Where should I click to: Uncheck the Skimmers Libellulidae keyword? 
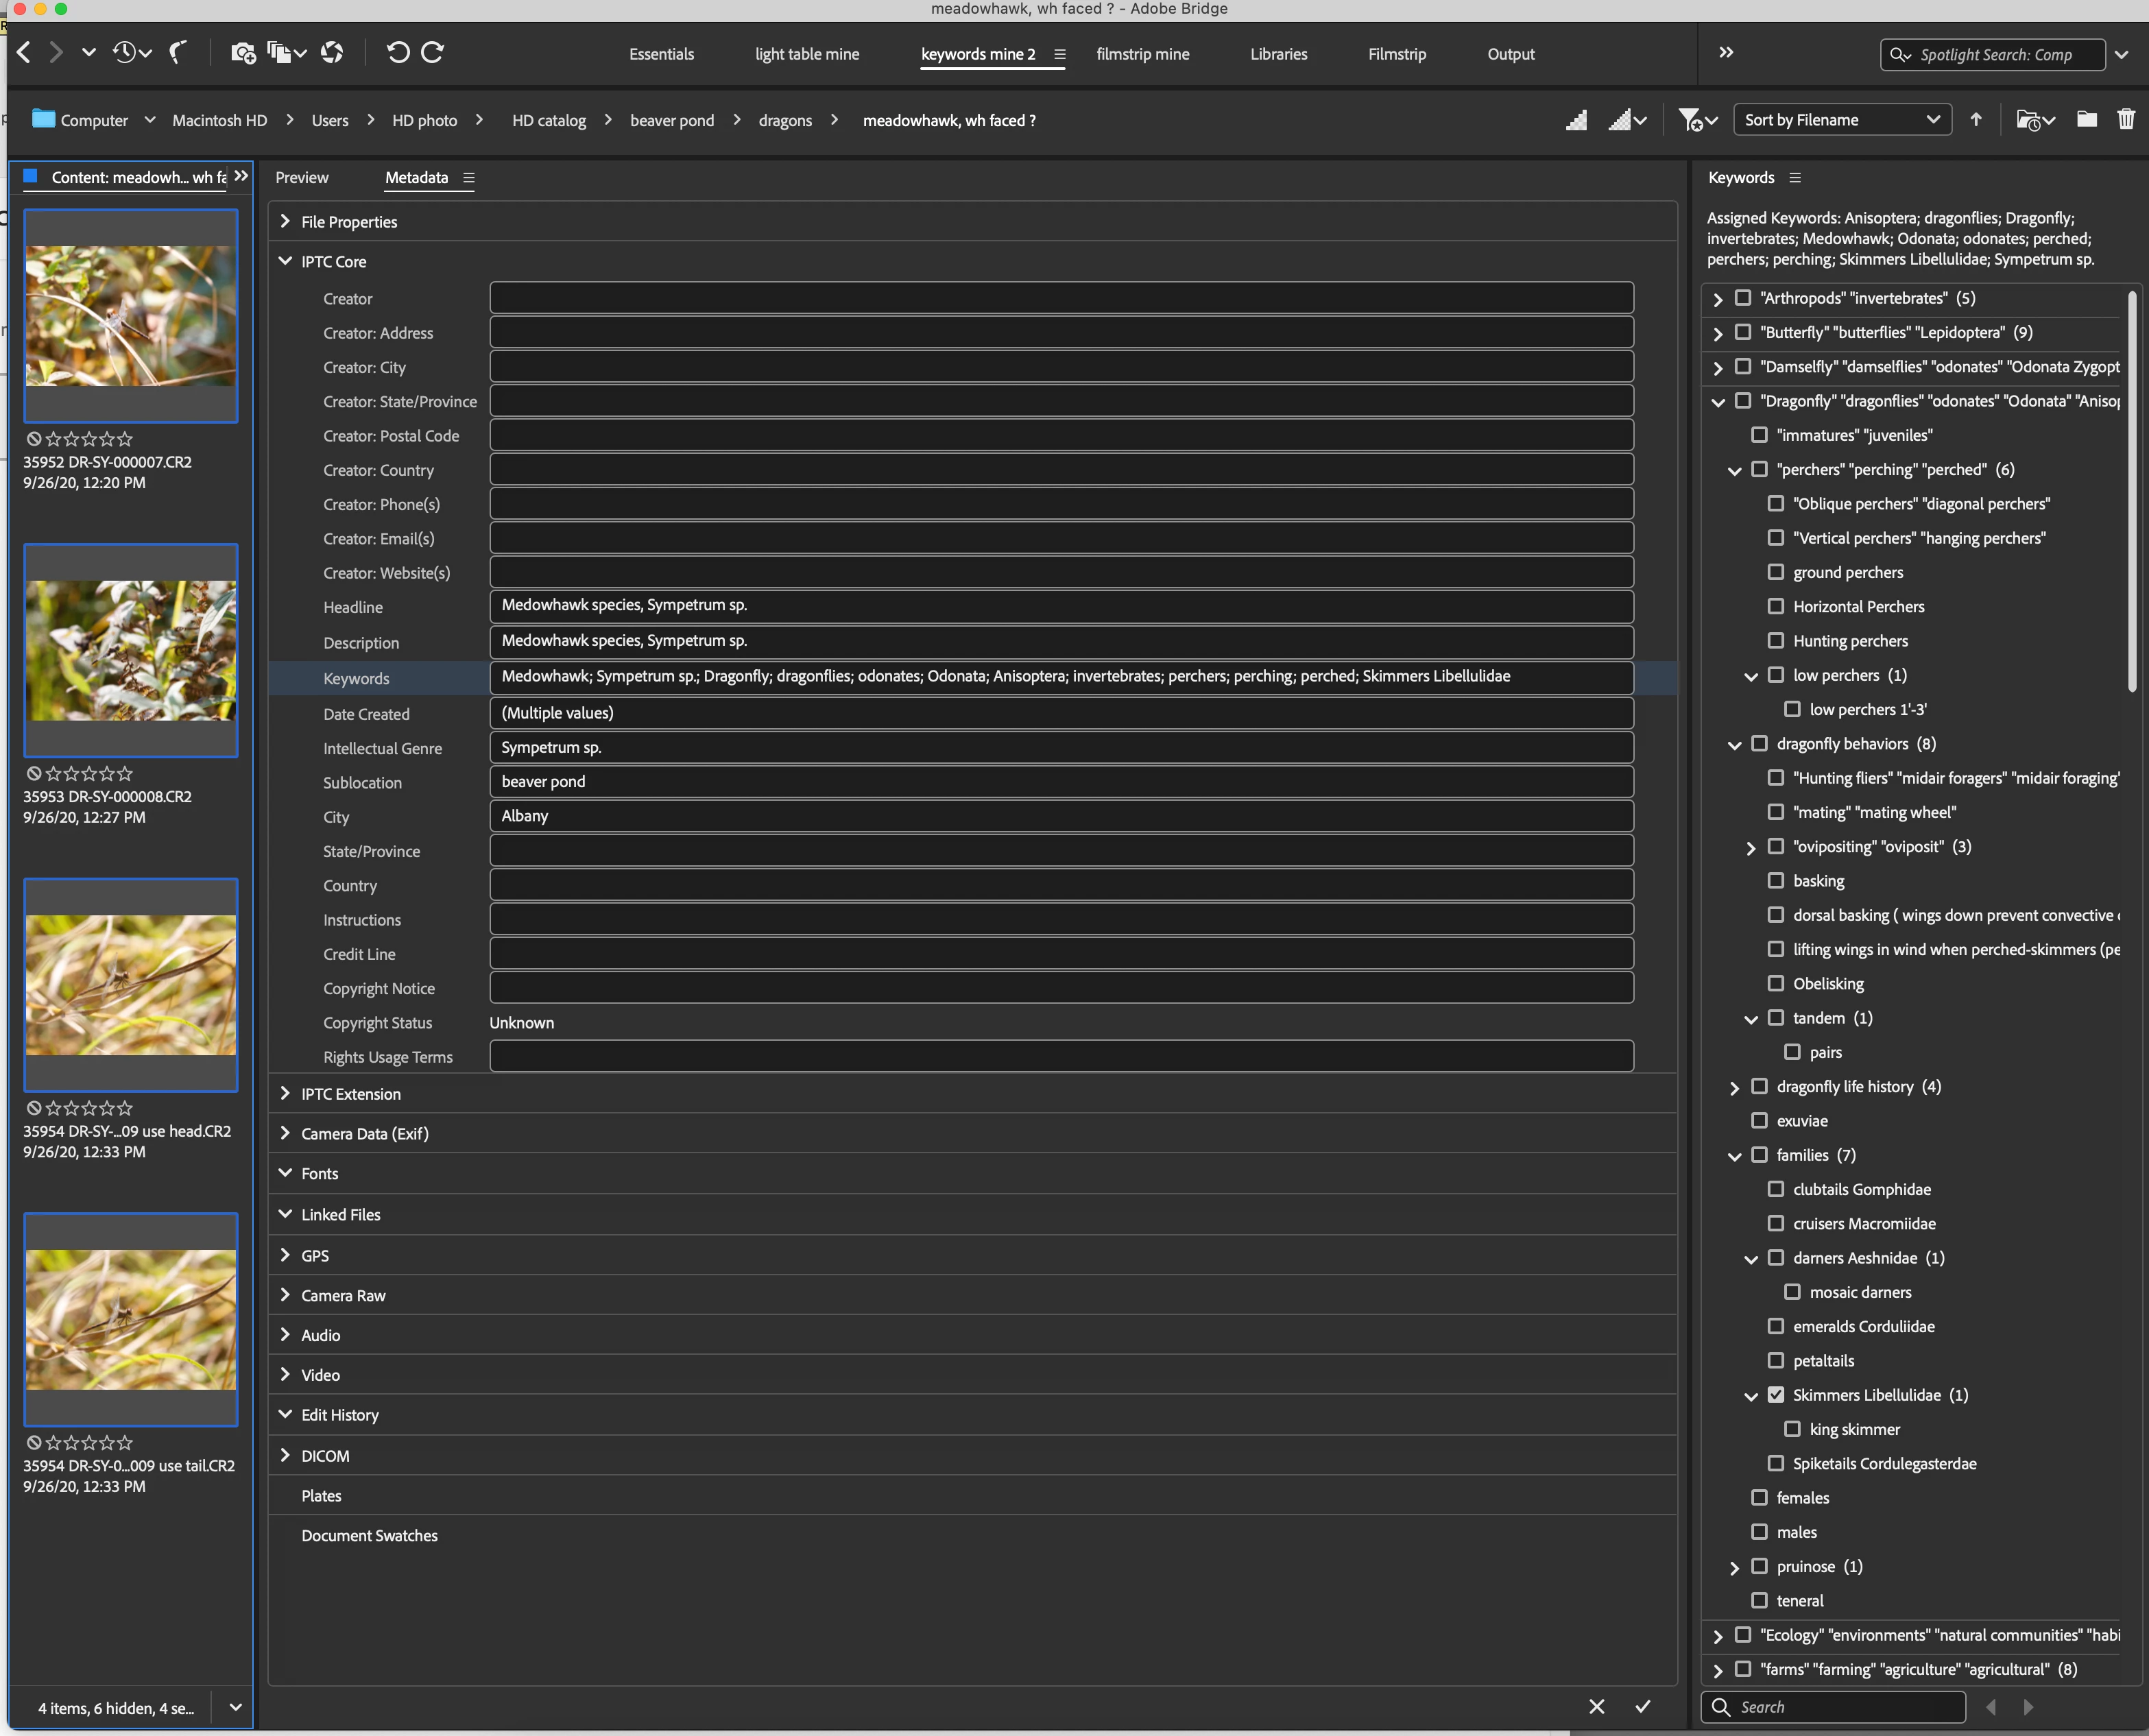pos(1776,1394)
